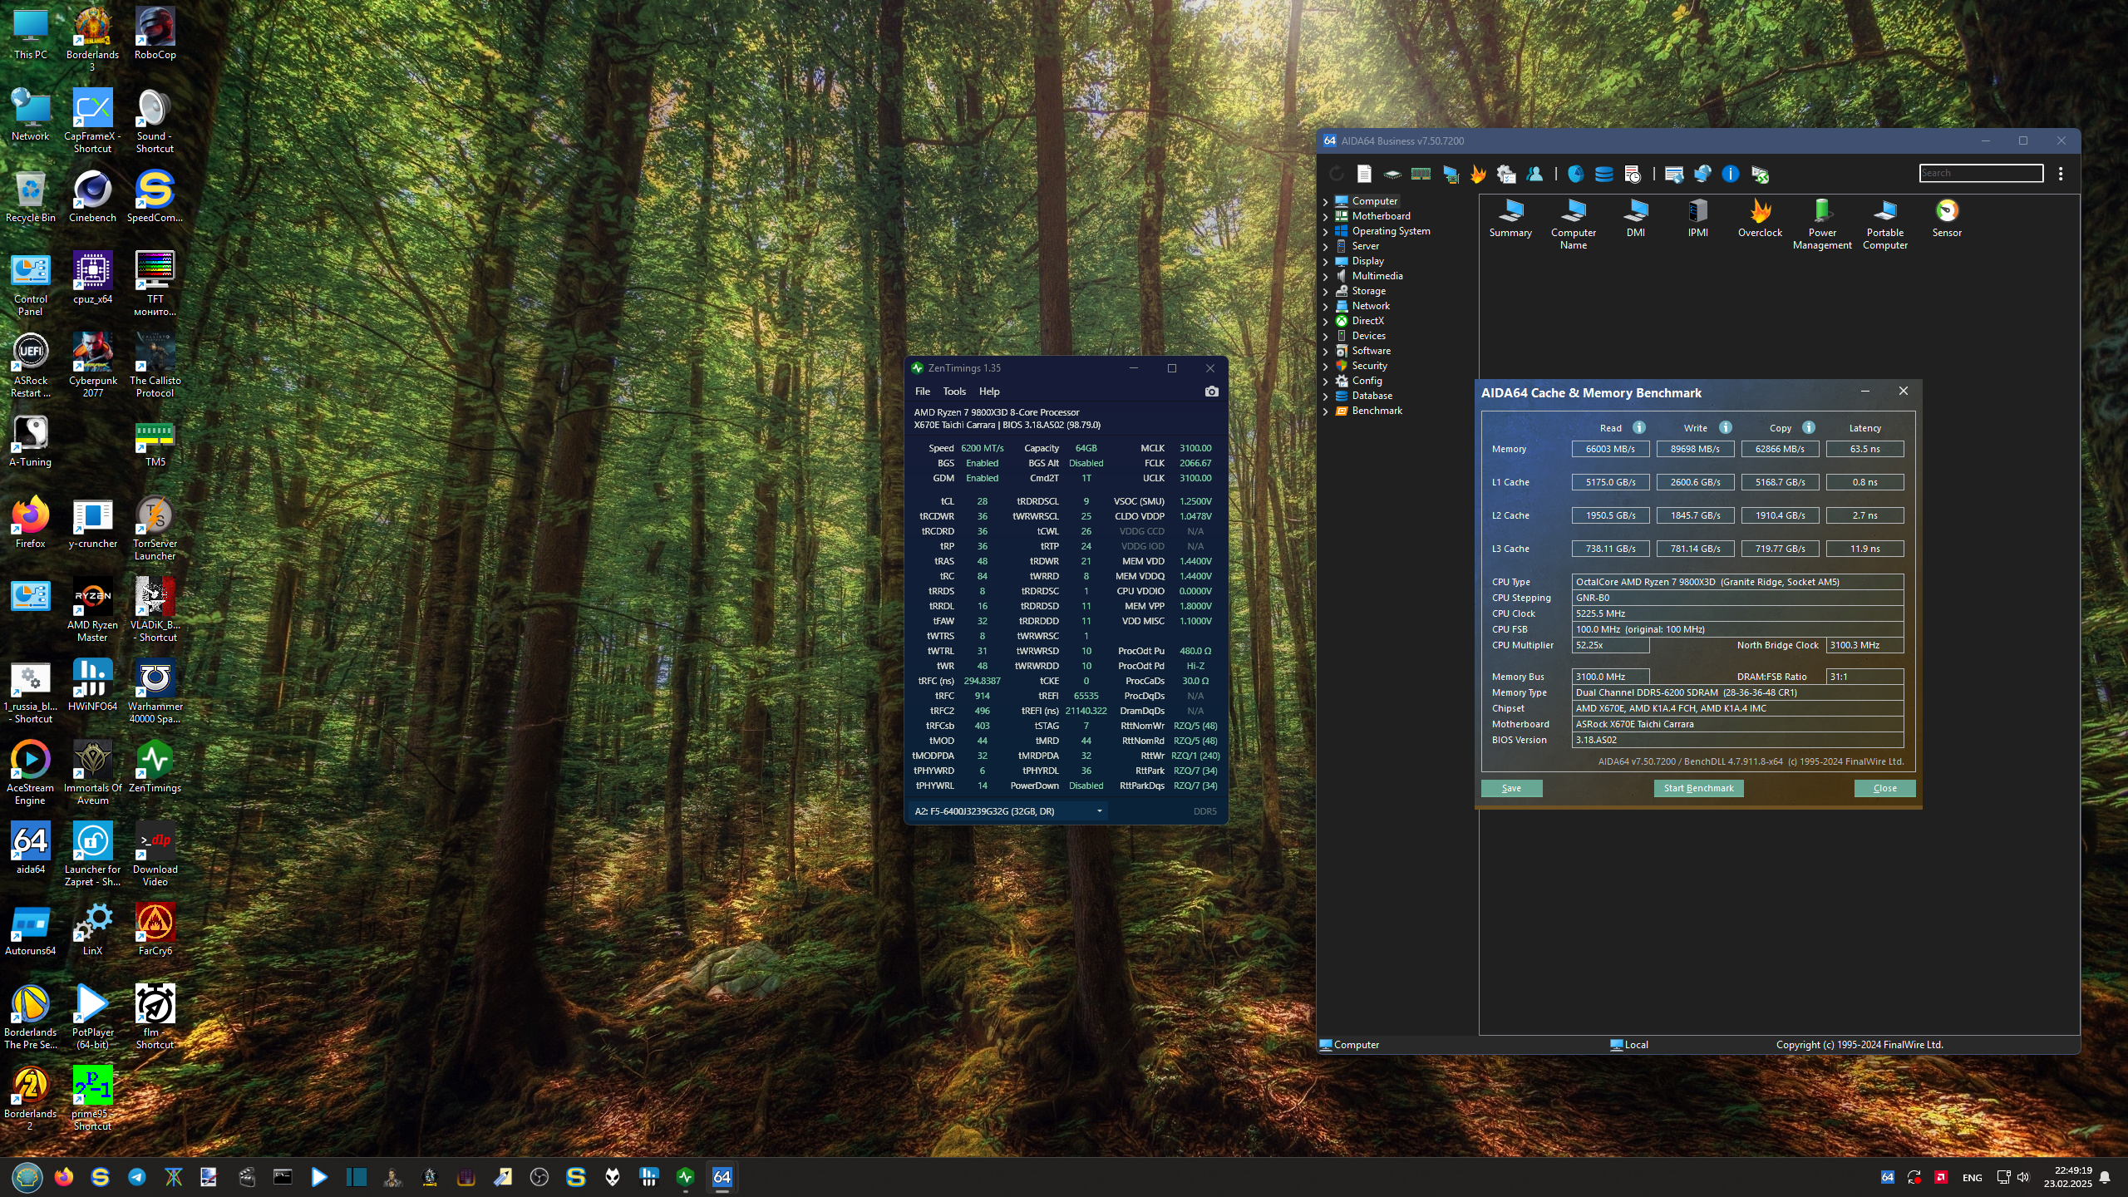The image size is (2128, 1197).
Task: Expand the Benchmark tree node
Action: (x=1325, y=411)
